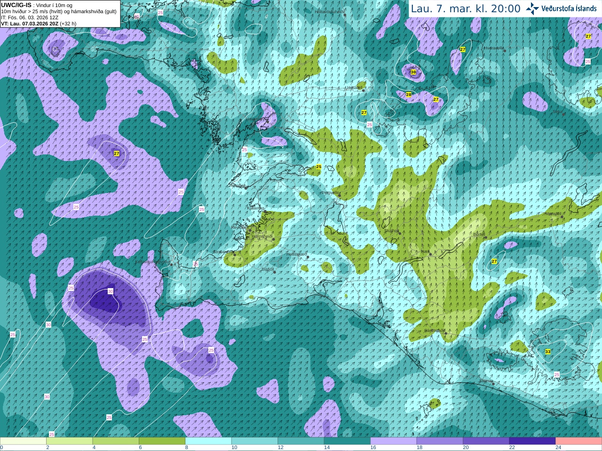Click the Hólmsheiði station label
Viewport: 602px width, 451px height.
[261, 236]
